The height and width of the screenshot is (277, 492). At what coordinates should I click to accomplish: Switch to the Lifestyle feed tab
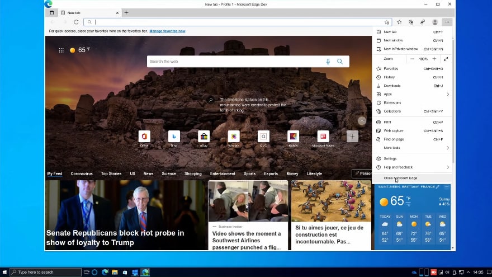pyautogui.click(x=314, y=173)
